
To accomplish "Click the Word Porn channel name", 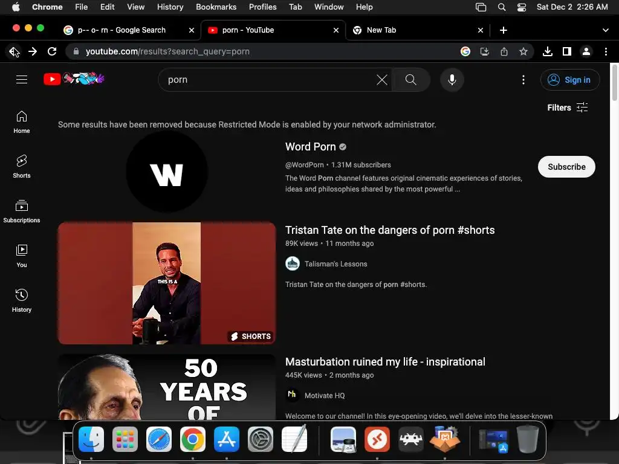I will pyautogui.click(x=310, y=147).
